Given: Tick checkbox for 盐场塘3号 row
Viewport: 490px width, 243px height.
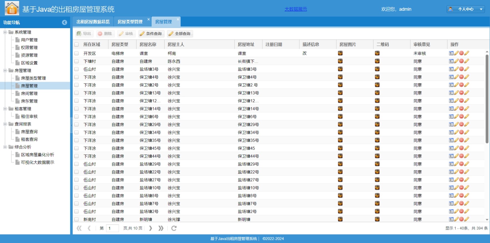Looking at the screenshot, I should click(x=76, y=69).
